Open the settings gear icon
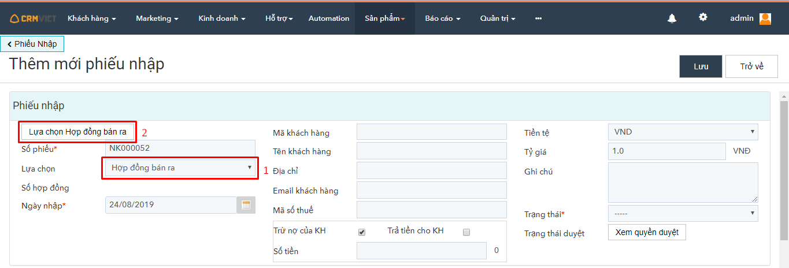789x268 pixels. (x=703, y=17)
